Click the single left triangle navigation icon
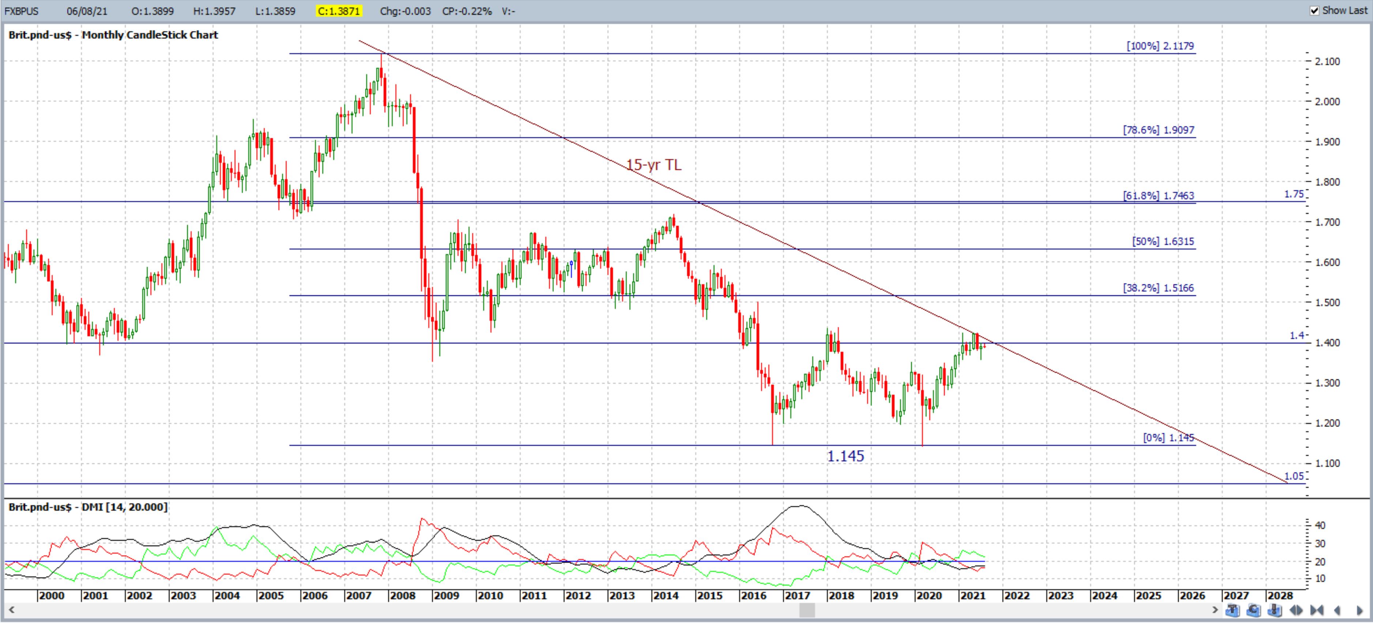 point(1337,610)
